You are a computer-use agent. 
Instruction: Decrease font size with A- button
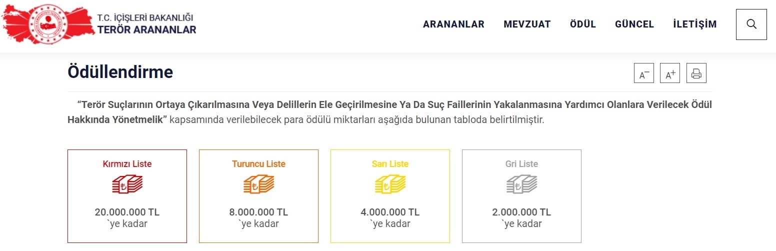click(x=644, y=73)
